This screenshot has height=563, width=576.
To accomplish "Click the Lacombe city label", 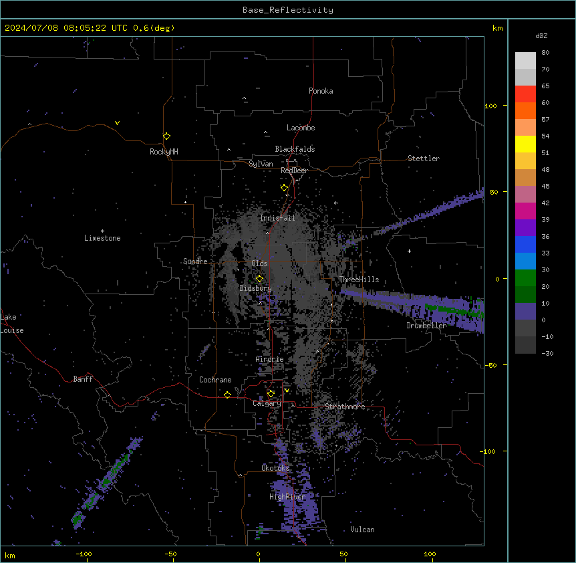I will coord(301,128).
